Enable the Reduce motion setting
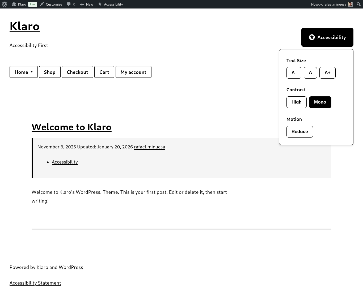Screen dimensions: 363x304 [x=299, y=132]
